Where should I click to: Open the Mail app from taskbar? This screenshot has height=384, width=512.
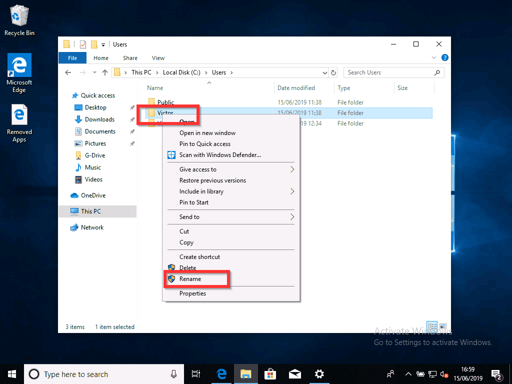click(x=294, y=374)
